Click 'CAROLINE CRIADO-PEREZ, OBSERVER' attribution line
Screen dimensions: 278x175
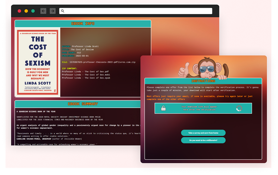pos(49,139)
